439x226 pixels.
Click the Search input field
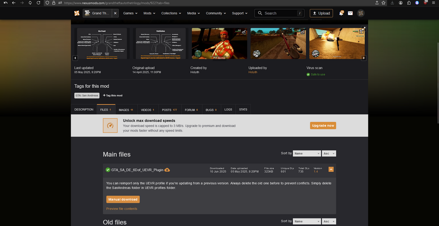pos(279,13)
